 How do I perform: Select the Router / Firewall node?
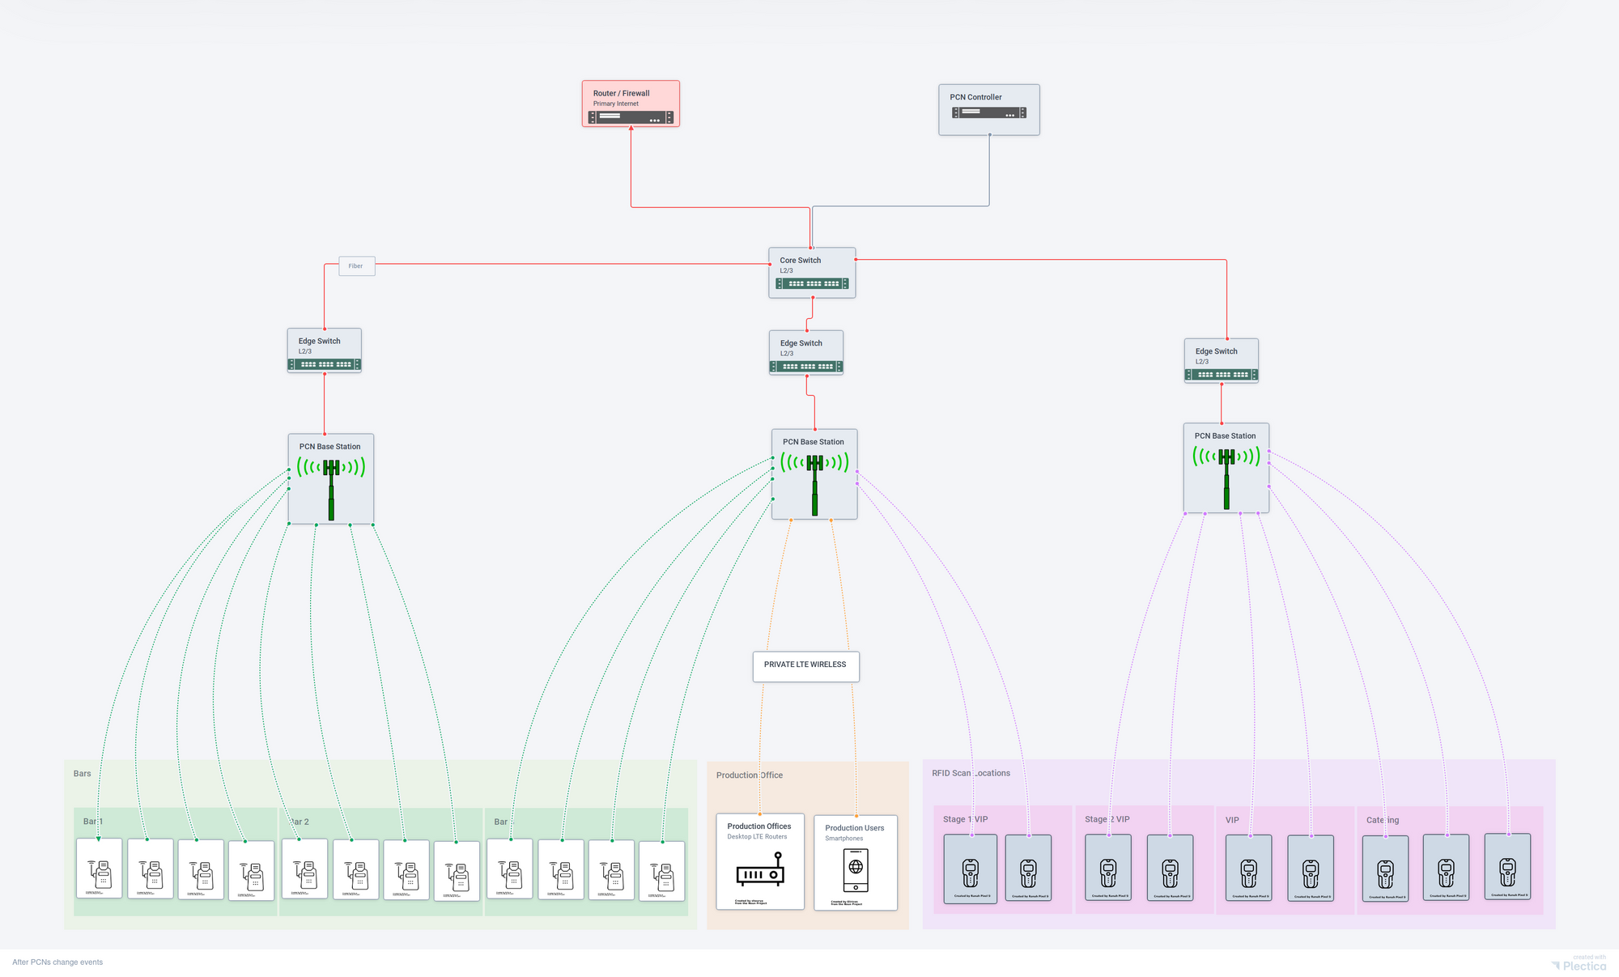pos(631,104)
